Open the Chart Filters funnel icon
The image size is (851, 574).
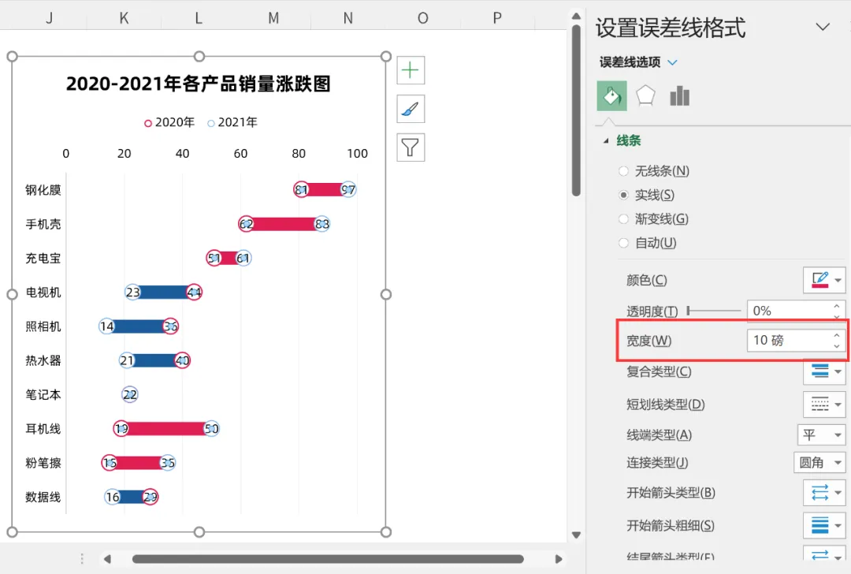[411, 147]
